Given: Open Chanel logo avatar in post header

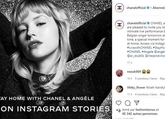Looking at the screenshot, I should click(x=120, y=8).
